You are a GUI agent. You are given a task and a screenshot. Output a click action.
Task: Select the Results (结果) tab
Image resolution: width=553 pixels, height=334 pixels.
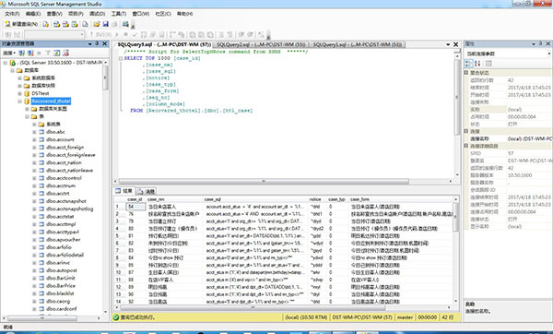click(124, 191)
